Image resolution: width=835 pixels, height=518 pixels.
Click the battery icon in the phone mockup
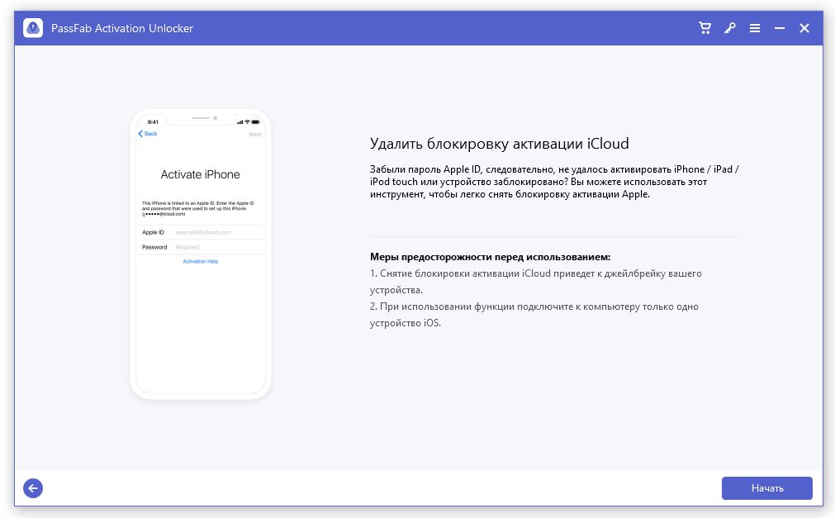pos(256,121)
